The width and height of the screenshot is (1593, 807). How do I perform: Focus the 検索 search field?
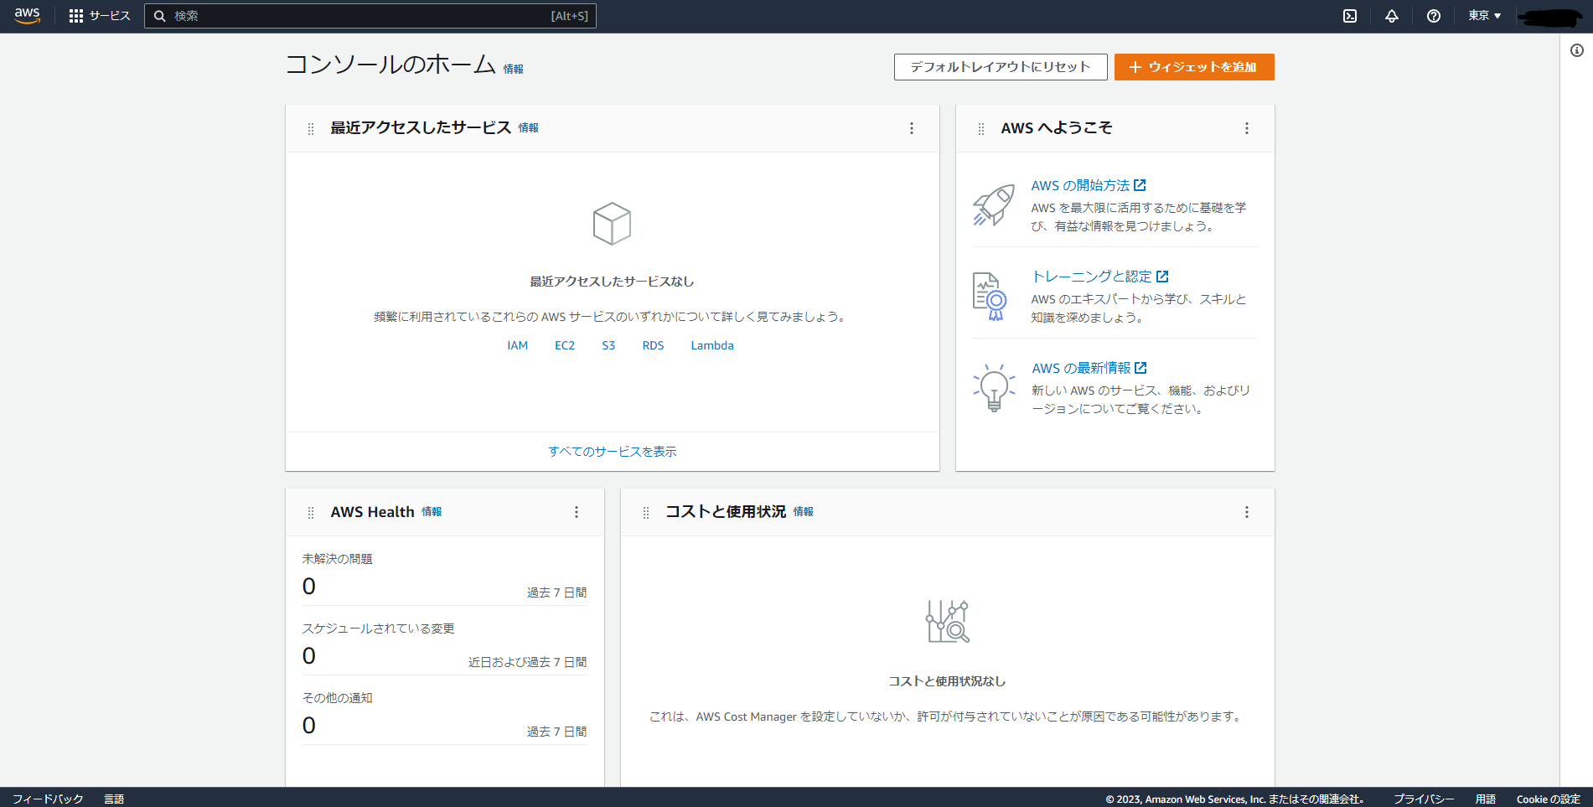[370, 16]
